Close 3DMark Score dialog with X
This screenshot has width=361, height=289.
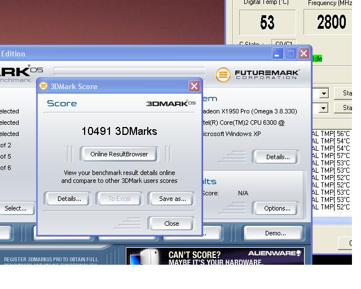194,86
